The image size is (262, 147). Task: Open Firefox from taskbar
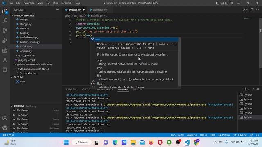pyautogui.click(x=151, y=143)
